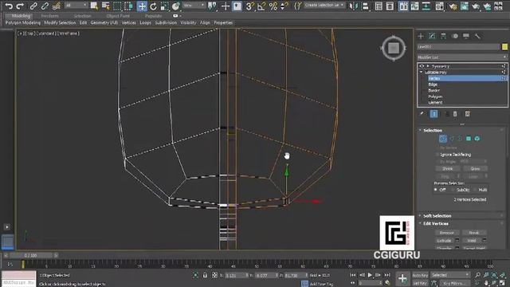Click the Mirror tool icon
The height and width of the screenshot is (287, 510).
[x=354, y=6]
